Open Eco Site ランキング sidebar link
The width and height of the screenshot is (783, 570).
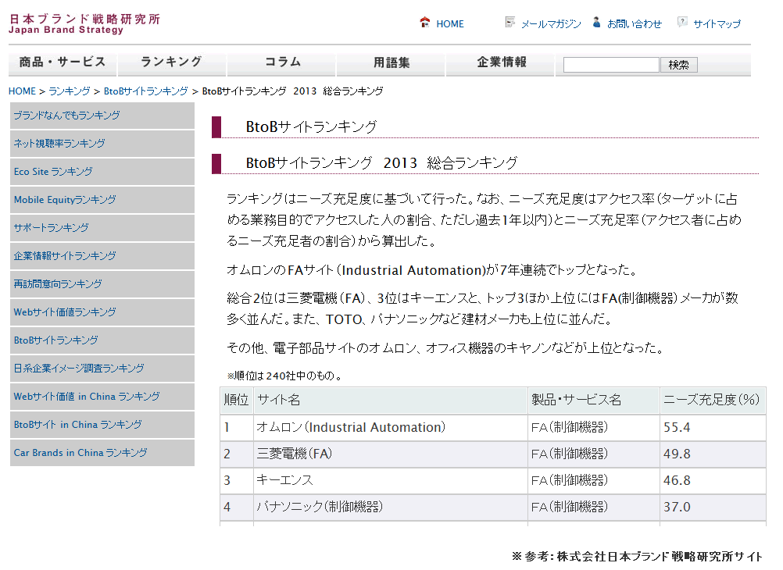[53, 172]
